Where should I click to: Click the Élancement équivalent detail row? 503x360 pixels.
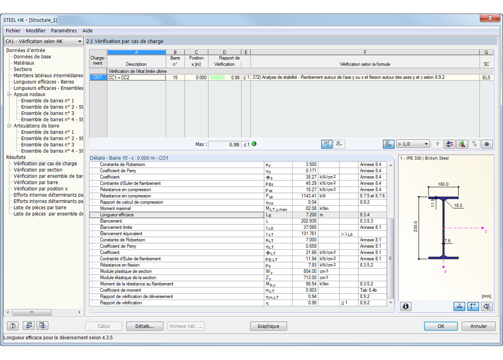[x=238, y=234]
